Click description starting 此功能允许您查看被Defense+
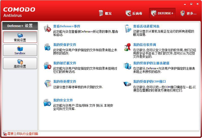The image size is (202, 138). [86, 33]
